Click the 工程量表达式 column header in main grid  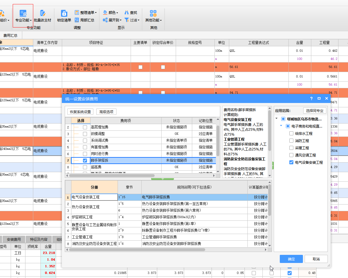(259, 43)
